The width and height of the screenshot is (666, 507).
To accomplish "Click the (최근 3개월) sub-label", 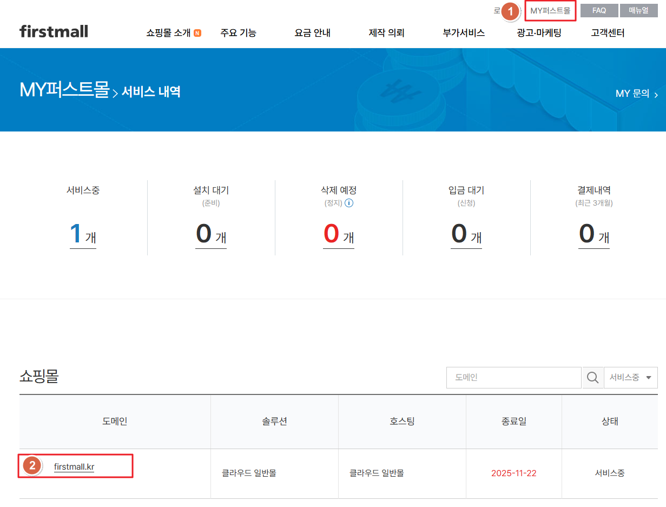I will (594, 203).
